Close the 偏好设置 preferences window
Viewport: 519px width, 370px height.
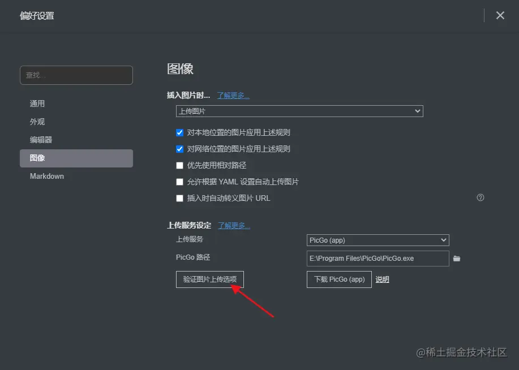coord(500,15)
